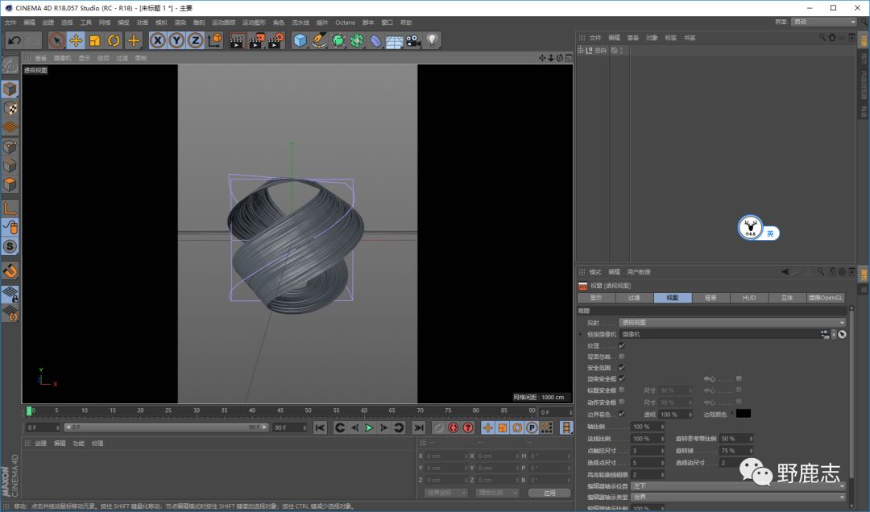Image resolution: width=870 pixels, height=512 pixels.
Task: Open the 渲染 menu in menu bar
Action: [x=180, y=23]
